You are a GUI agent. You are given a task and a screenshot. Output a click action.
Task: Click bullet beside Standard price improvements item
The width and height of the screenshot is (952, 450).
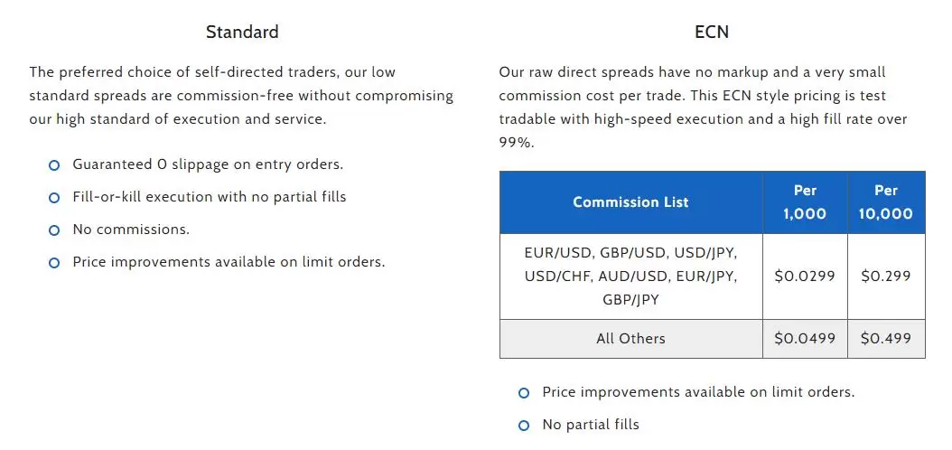[54, 263]
